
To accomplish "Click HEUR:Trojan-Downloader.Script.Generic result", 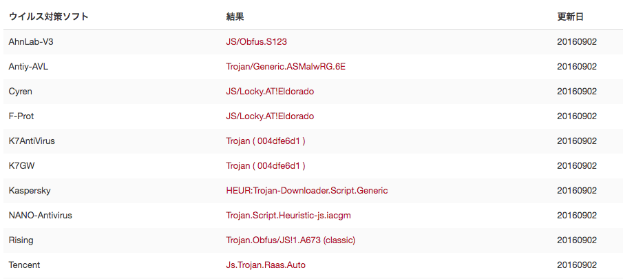I will (x=307, y=191).
